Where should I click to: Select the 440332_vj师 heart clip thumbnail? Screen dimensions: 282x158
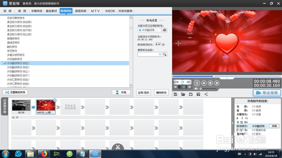coord(46,107)
